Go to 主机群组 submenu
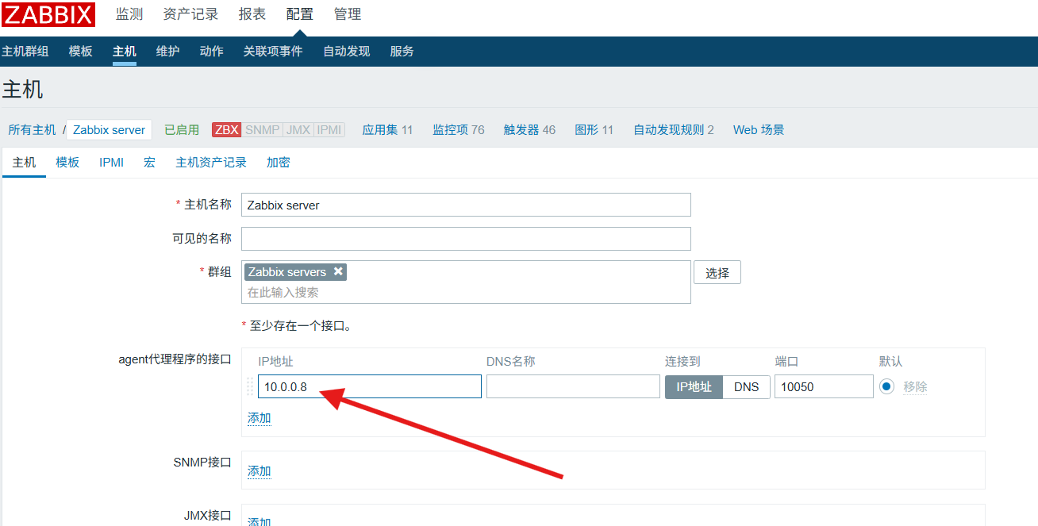Image resolution: width=1038 pixels, height=526 pixels. coord(25,51)
